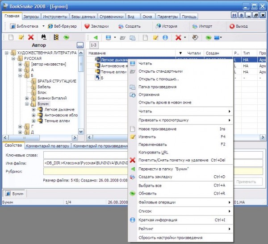
Task: Select the Бабель folder in tree
Action: [44, 87]
